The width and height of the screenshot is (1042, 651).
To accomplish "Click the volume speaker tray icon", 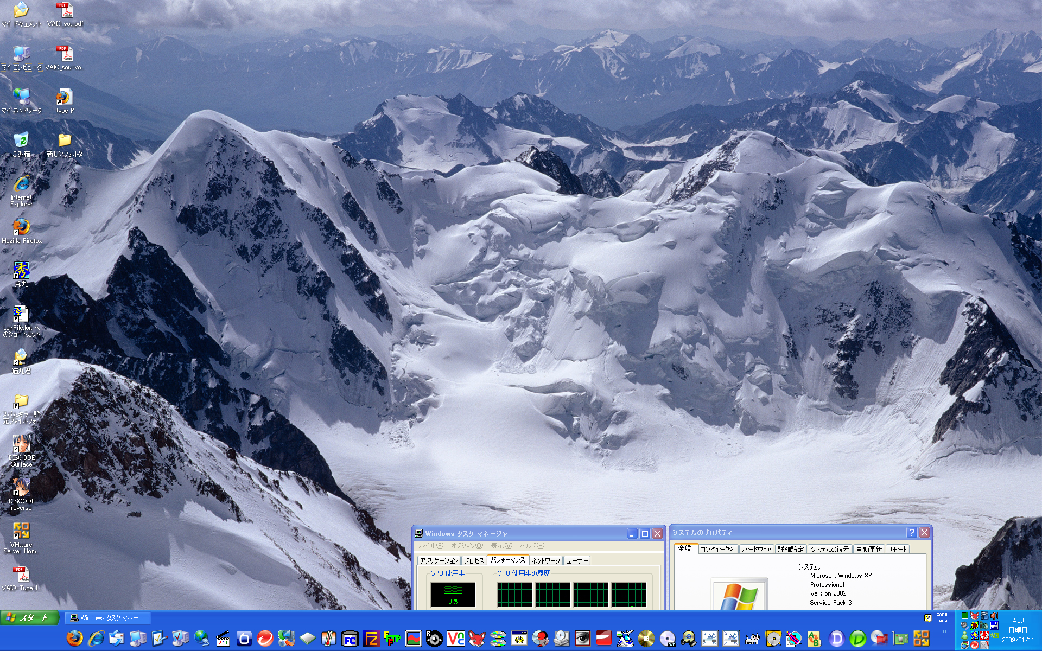I will point(994,616).
